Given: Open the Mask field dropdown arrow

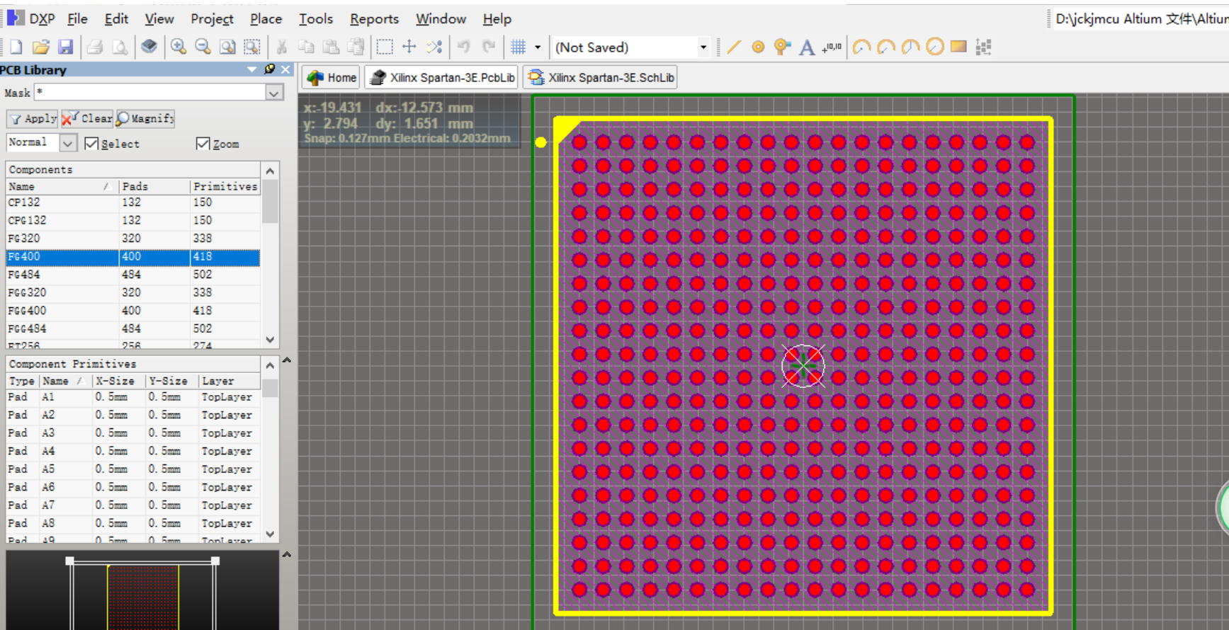Looking at the screenshot, I should coord(274,93).
